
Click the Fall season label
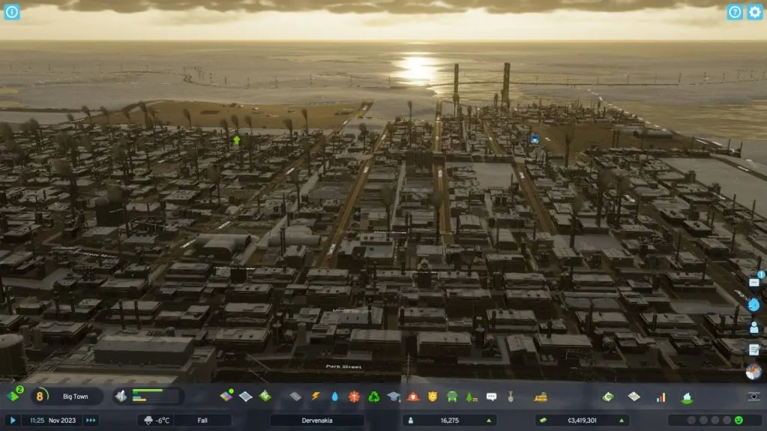pos(202,421)
